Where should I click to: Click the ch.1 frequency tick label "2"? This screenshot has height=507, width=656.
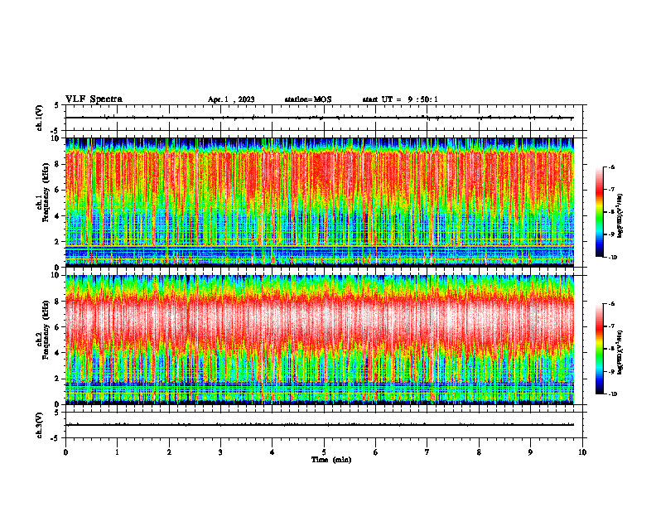click(x=58, y=242)
